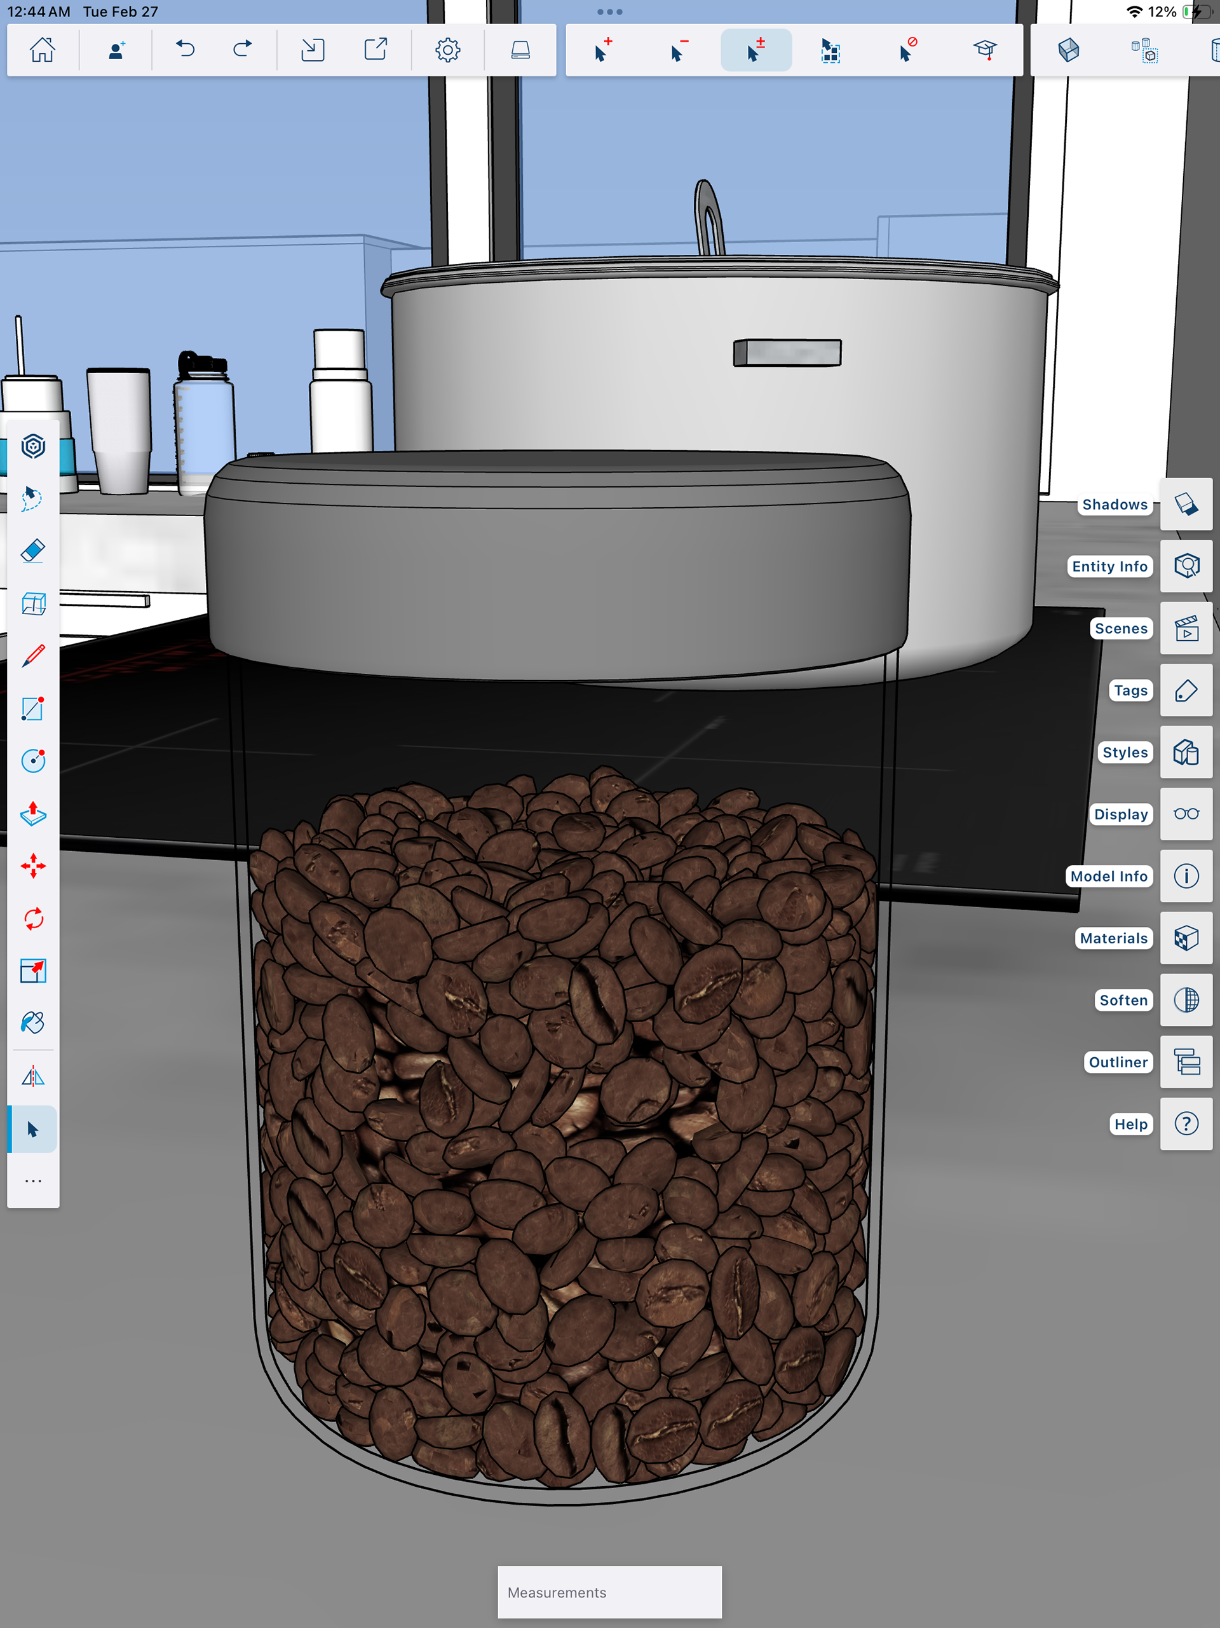Select the Eraser tool

pyautogui.click(x=33, y=551)
